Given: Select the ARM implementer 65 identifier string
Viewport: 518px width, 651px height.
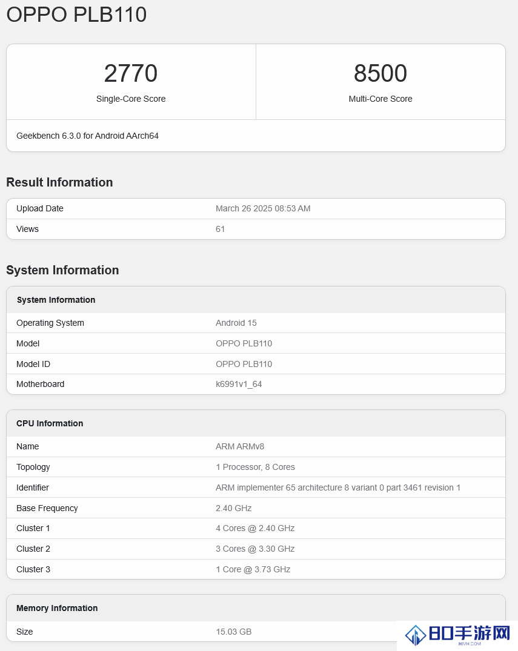Looking at the screenshot, I should coord(338,487).
